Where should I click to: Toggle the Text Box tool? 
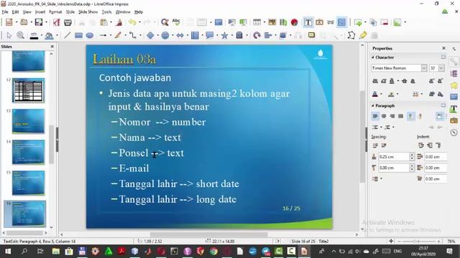(308, 22)
